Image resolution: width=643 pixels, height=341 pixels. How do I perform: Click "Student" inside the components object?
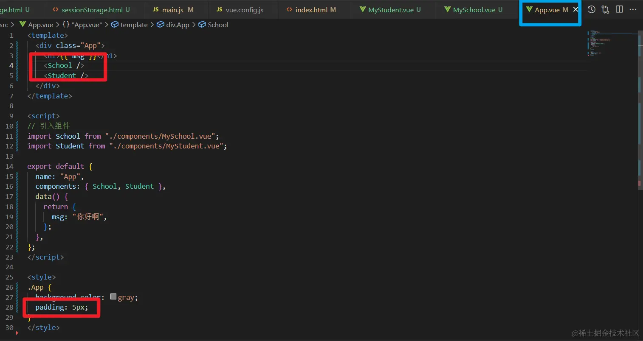(139, 186)
